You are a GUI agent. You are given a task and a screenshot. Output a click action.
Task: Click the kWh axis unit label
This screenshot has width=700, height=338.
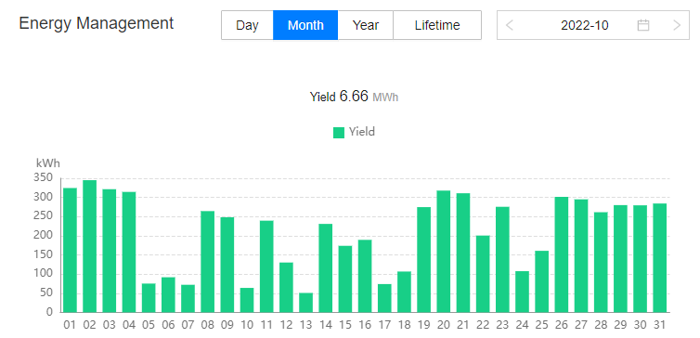tap(47, 163)
